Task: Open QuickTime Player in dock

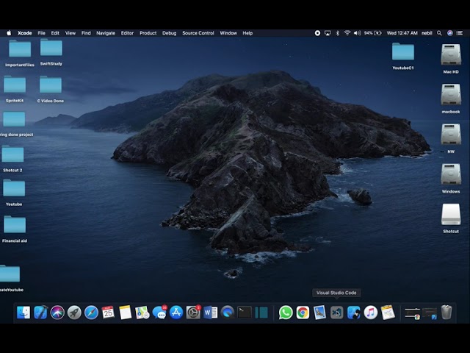Action: (x=228, y=313)
